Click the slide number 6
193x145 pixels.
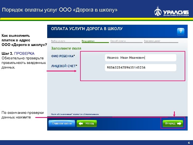[189, 143]
